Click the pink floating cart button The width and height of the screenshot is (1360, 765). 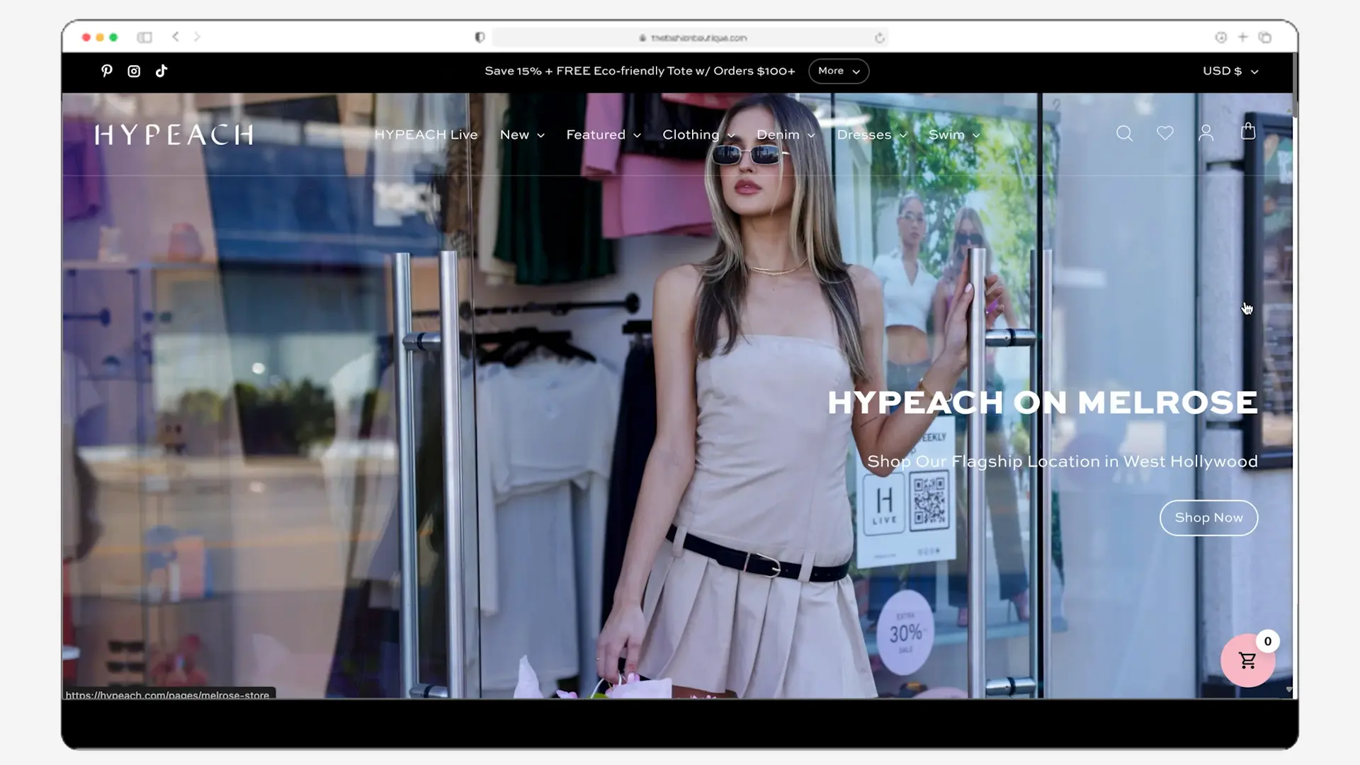pos(1247,661)
